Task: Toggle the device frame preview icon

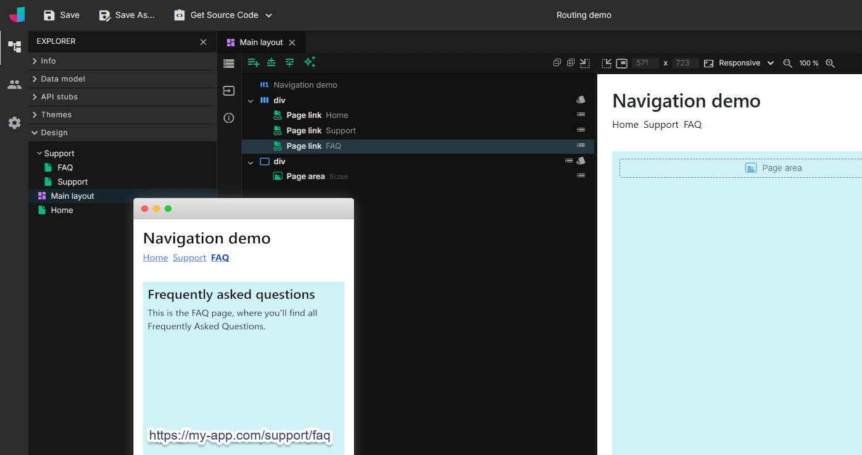Action: click(x=621, y=63)
